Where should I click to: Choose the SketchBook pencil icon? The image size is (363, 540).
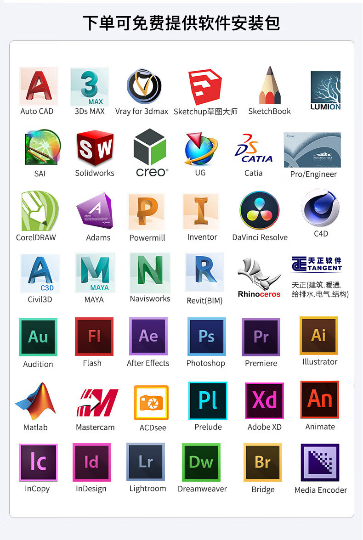(x=270, y=85)
